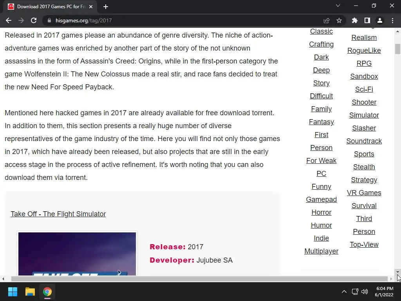Select the Family tag
This screenshot has width=401, height=301.
coord(322,109)
